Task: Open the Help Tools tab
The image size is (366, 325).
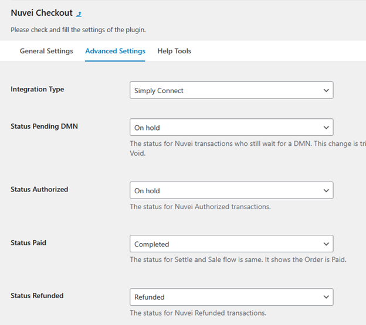Action: [x=174, y=51]
